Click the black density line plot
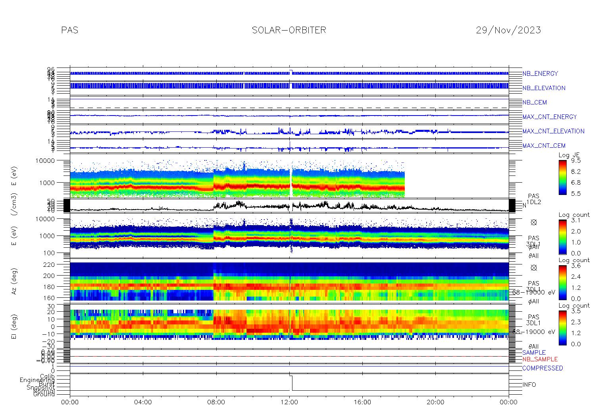Viewport: 600px width, 405px height. (x=289, y=206)
